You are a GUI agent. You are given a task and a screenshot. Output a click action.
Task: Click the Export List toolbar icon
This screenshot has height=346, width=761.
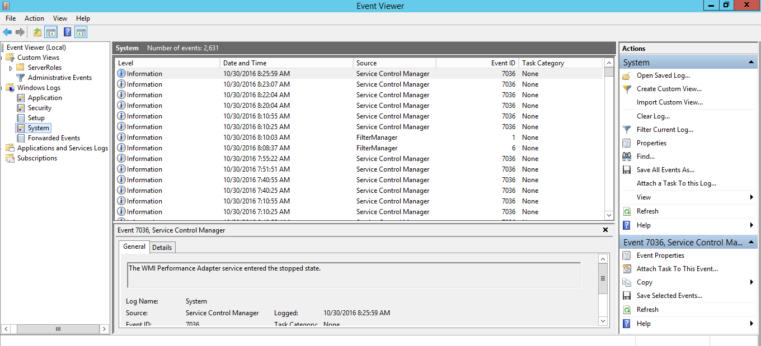(x=36, y=32)
